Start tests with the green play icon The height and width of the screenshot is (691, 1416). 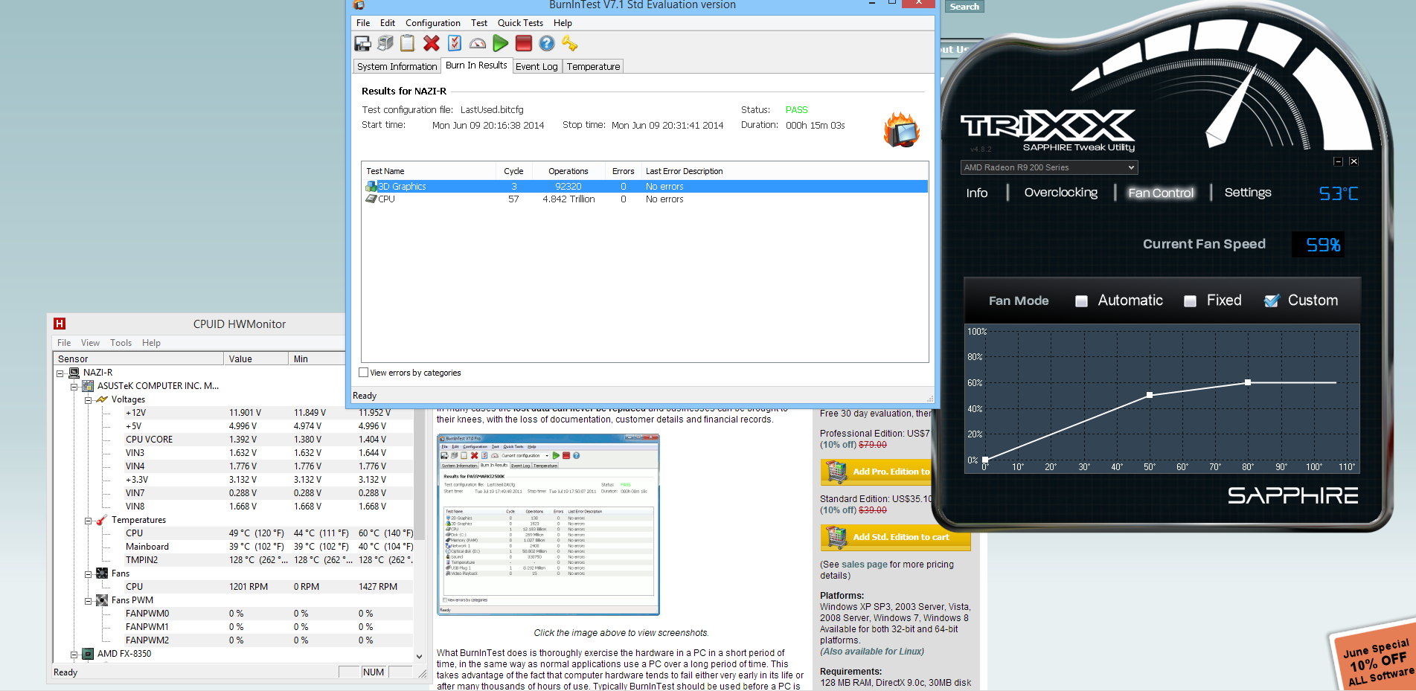501,44
